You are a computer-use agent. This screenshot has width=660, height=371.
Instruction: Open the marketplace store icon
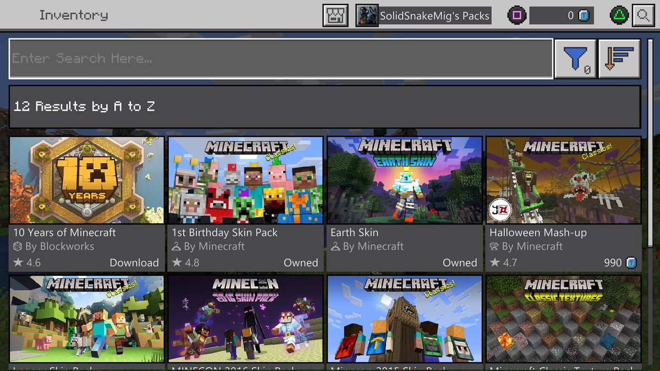click(x=335, y=16)
